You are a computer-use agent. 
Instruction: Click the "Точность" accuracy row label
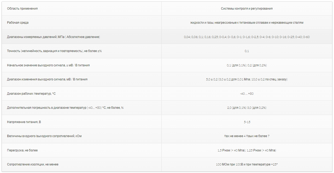click(54, 51)
